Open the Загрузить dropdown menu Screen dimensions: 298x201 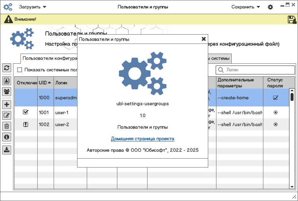pyautogui.click(x=32, y=7)
